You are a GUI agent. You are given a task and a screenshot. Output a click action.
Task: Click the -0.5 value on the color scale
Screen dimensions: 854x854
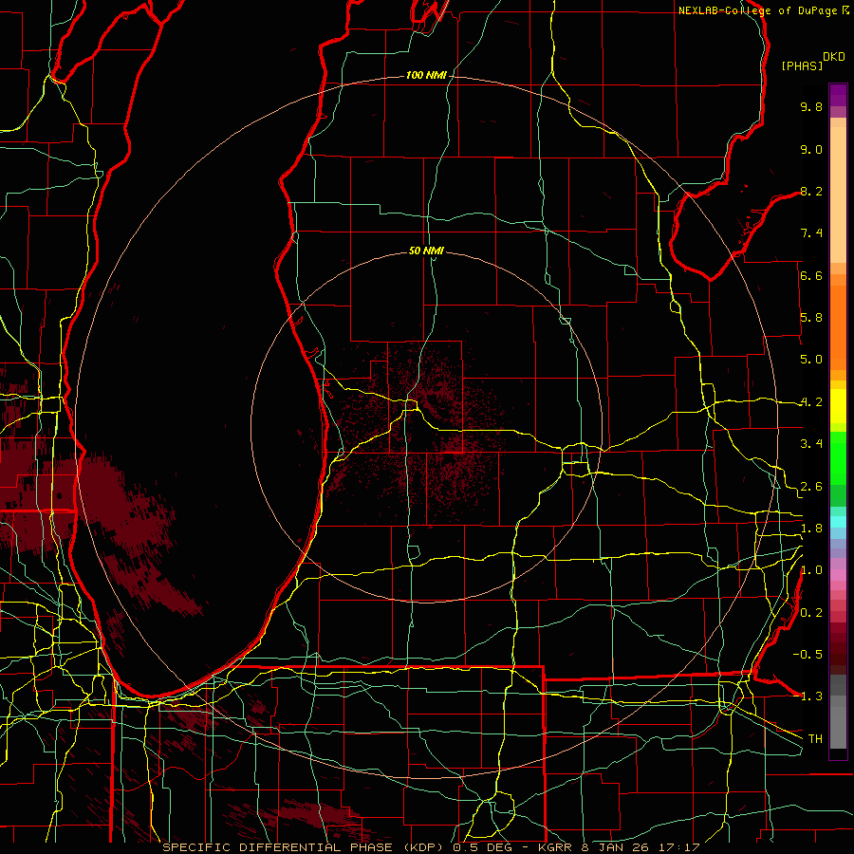(x=808, y=655)
